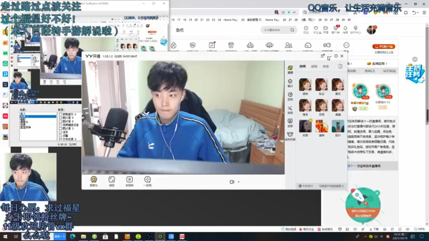The image size is (429, 241).
Task: Select the highlighted scene in the scene list
Action: [38, 116]
